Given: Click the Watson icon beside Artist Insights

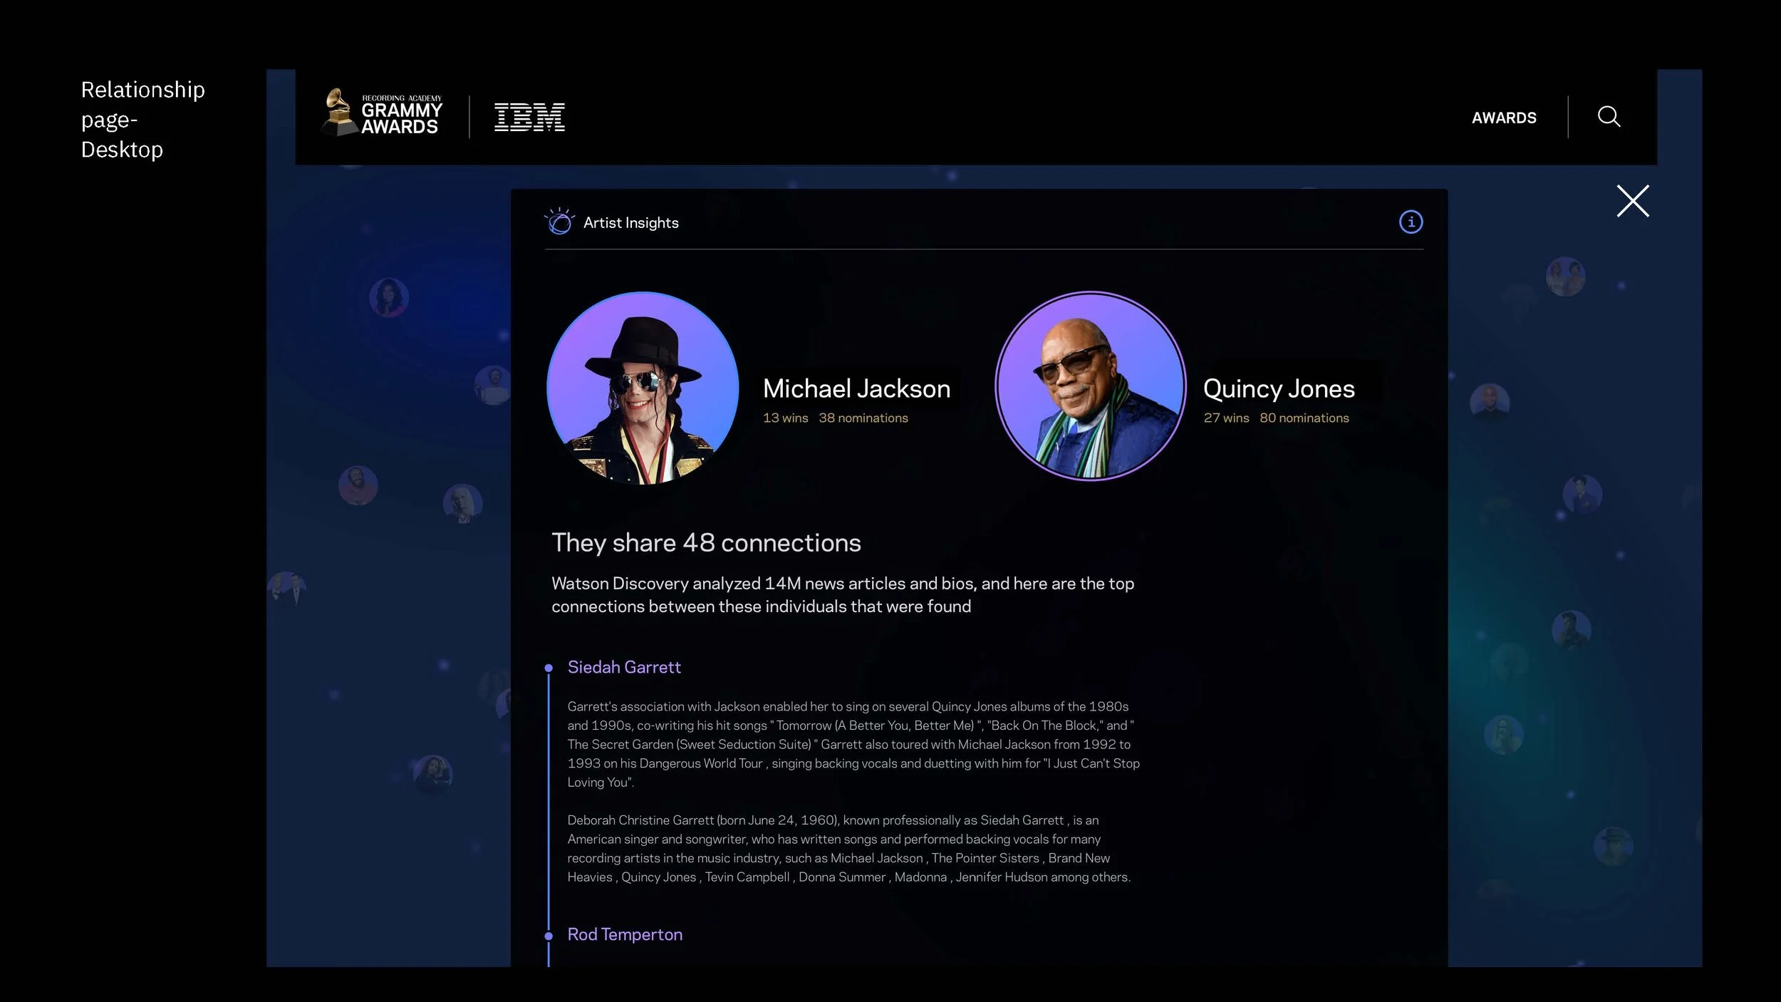Looking at the screenshot, I should [x=559, y=222].
